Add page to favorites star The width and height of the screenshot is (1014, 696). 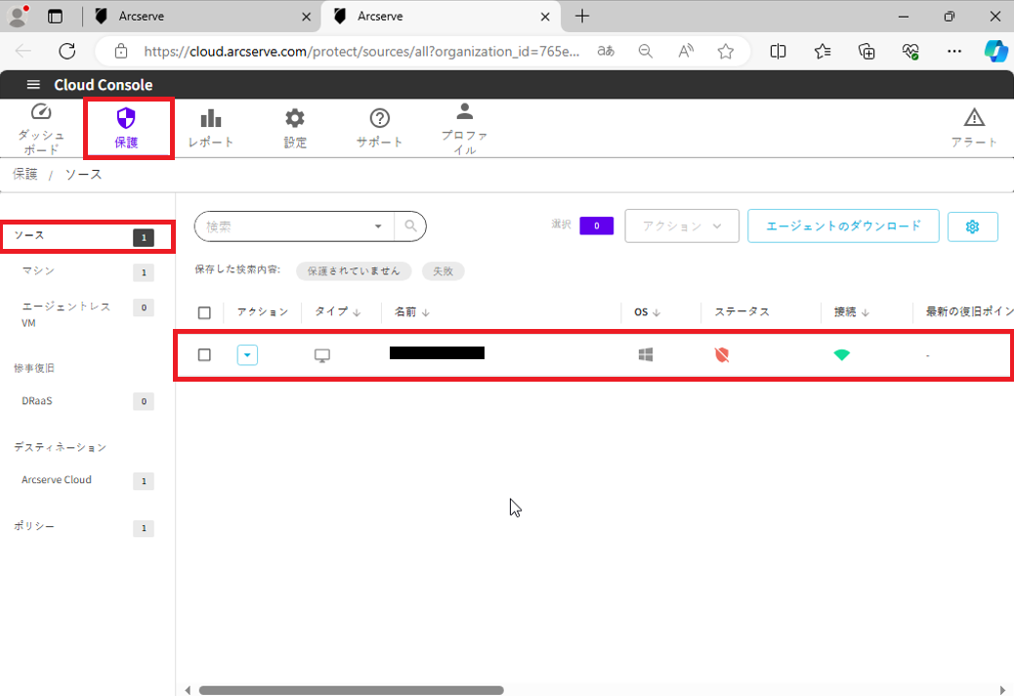[726, 51]
